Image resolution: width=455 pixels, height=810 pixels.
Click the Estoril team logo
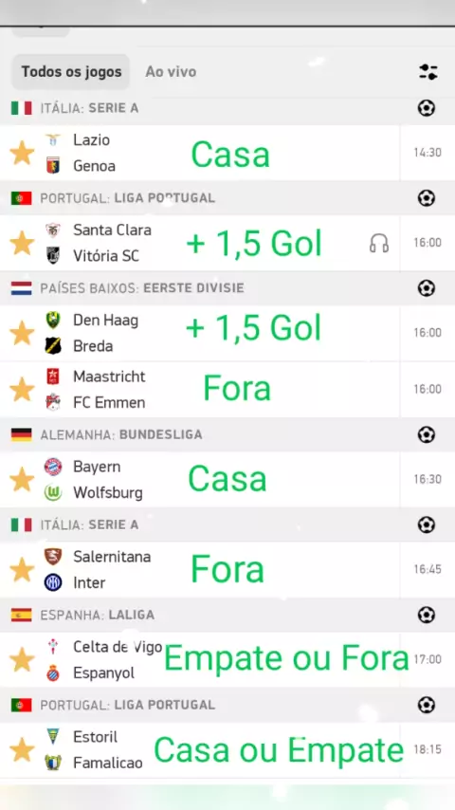point(53,736)
